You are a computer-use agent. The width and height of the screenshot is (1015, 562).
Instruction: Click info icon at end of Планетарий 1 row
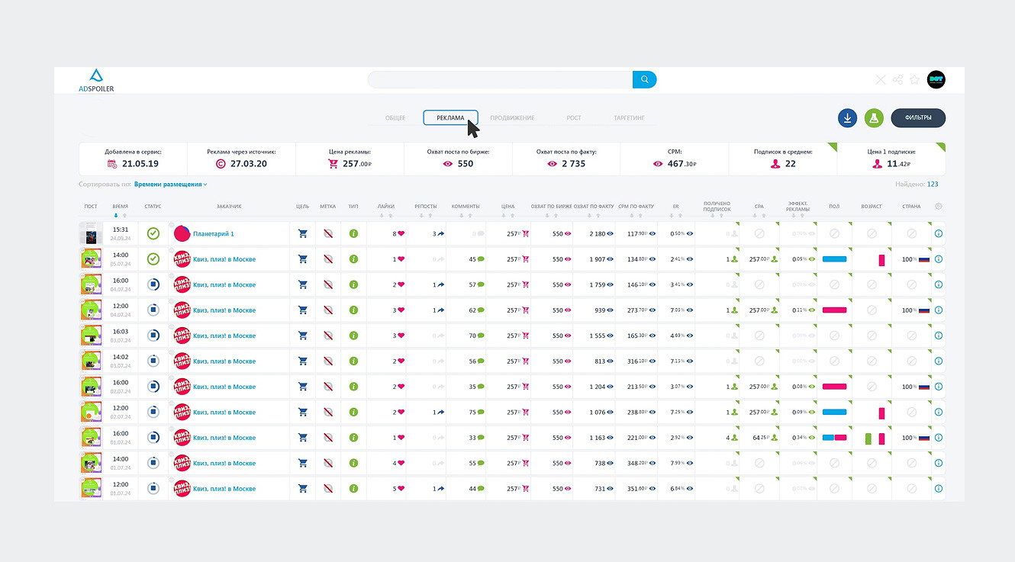(x=939, y=233)
